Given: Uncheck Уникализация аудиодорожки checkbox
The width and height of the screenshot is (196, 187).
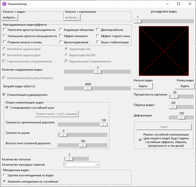Looking at the screenshot, I should pos(4,95).
